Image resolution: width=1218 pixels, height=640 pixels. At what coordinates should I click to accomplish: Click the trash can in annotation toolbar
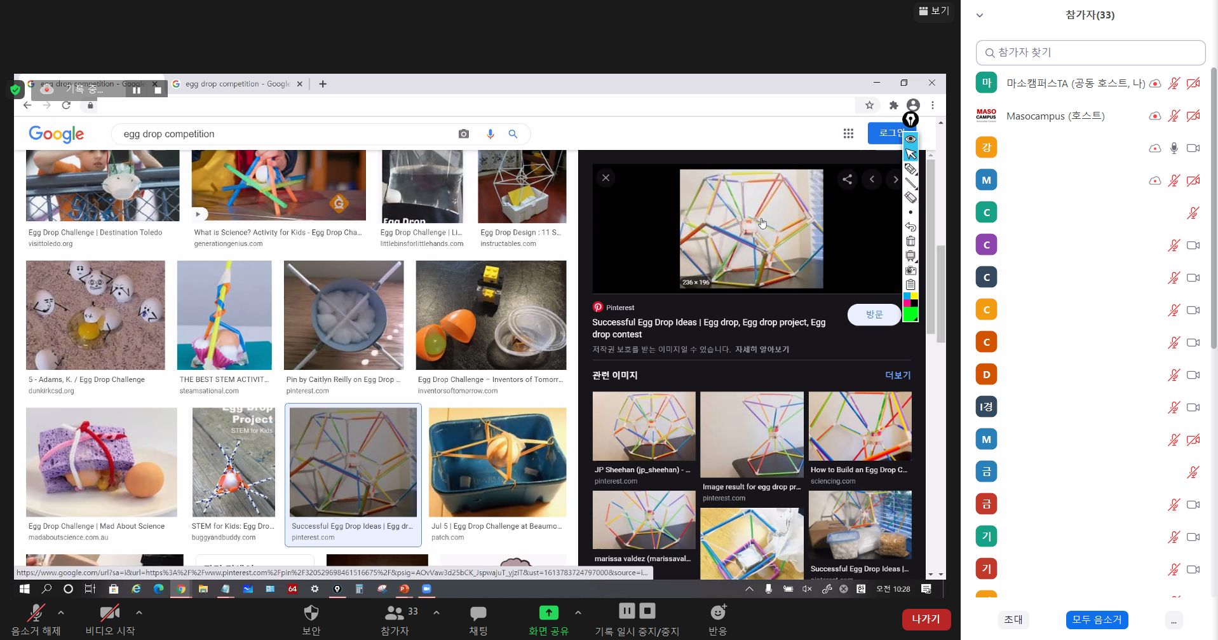coord(910,242)
